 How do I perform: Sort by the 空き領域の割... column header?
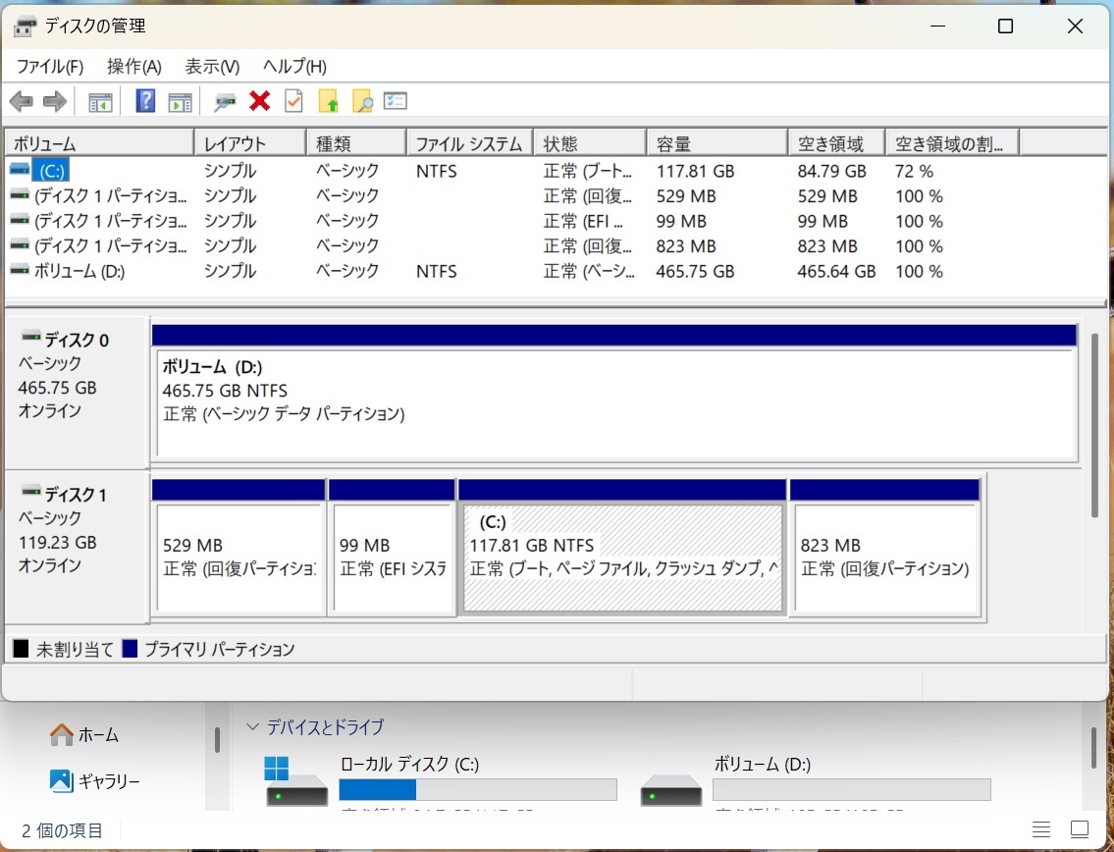pos(952,143)
